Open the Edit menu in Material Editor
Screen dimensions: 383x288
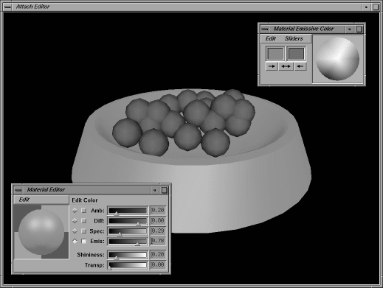(24, 200)
